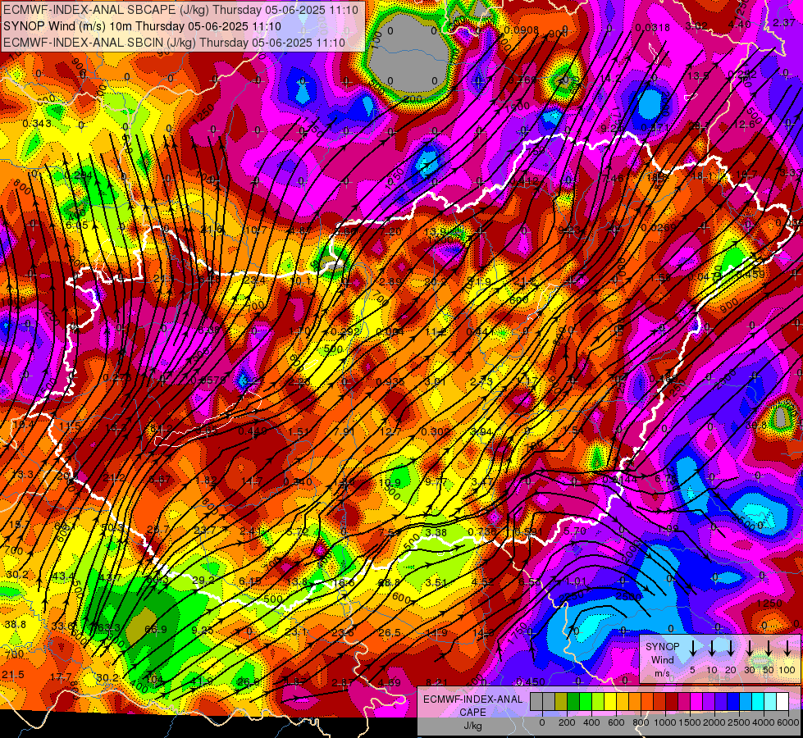Click the '43.4' value on the map
803x738 pixels.
(63, 576)
